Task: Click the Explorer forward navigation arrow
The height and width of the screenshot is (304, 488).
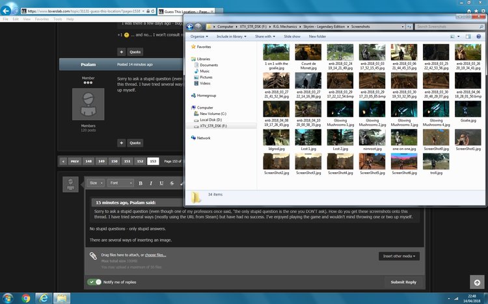Action: (198, 27)
